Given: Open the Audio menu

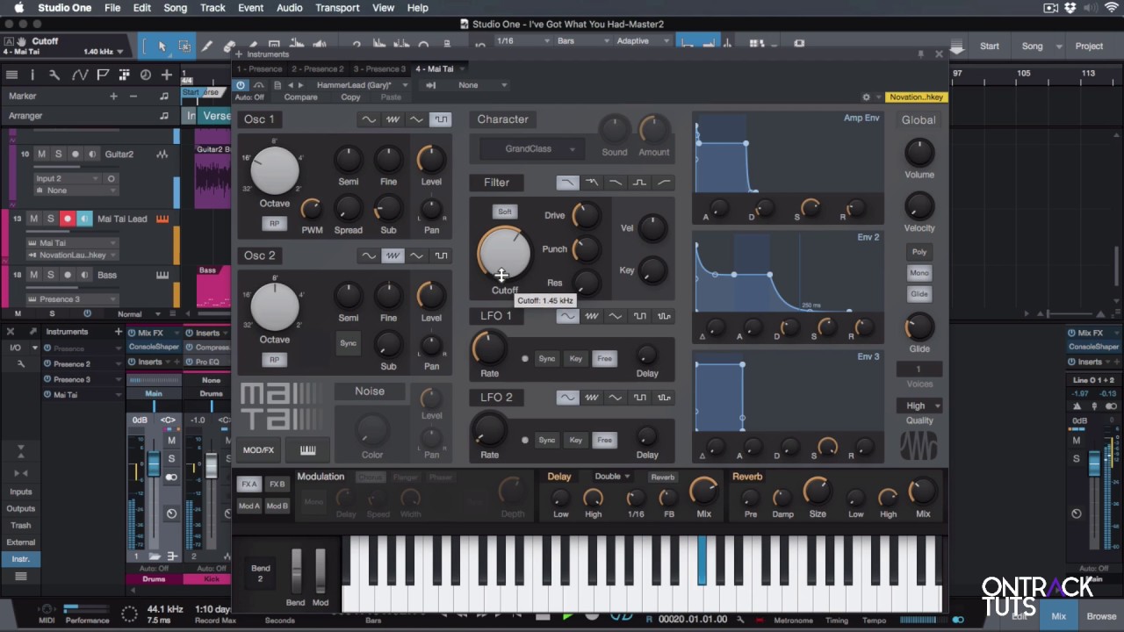Looking at the screenshot, I should tap(289, 8).
